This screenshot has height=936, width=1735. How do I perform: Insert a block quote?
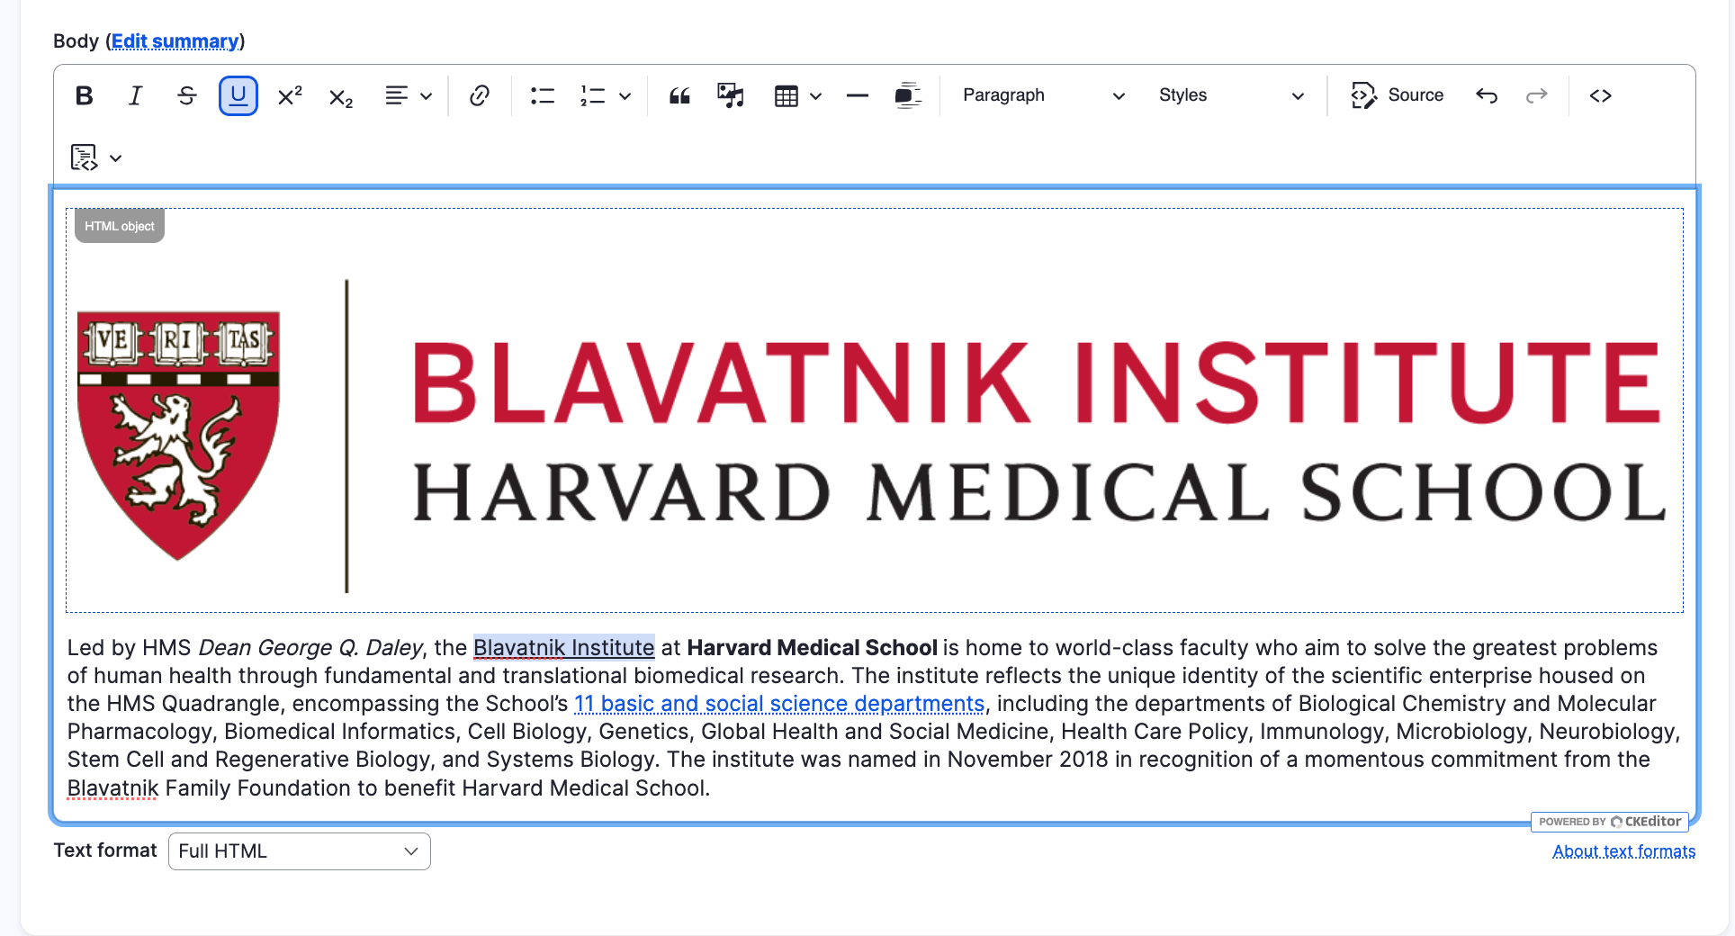[679, 95]
